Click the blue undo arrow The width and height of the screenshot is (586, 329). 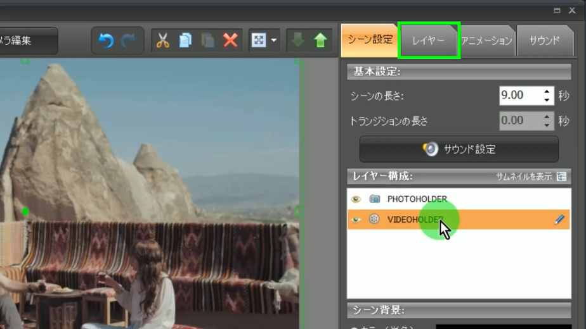click(106, 40)
